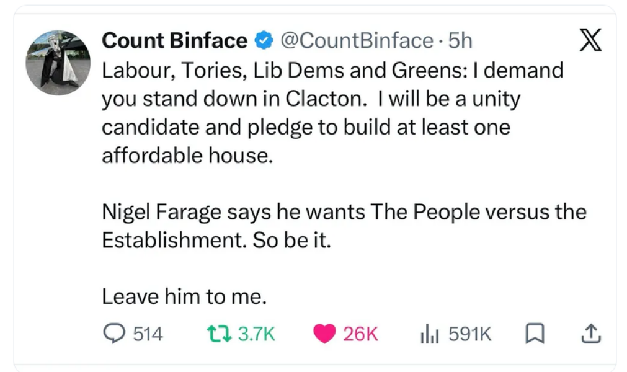Open the 514 replies count
This screenshot has height=372, width=627.
[148, 334]
